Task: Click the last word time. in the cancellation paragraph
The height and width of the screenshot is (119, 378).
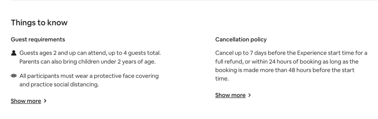Action: (x=222, y=79)
